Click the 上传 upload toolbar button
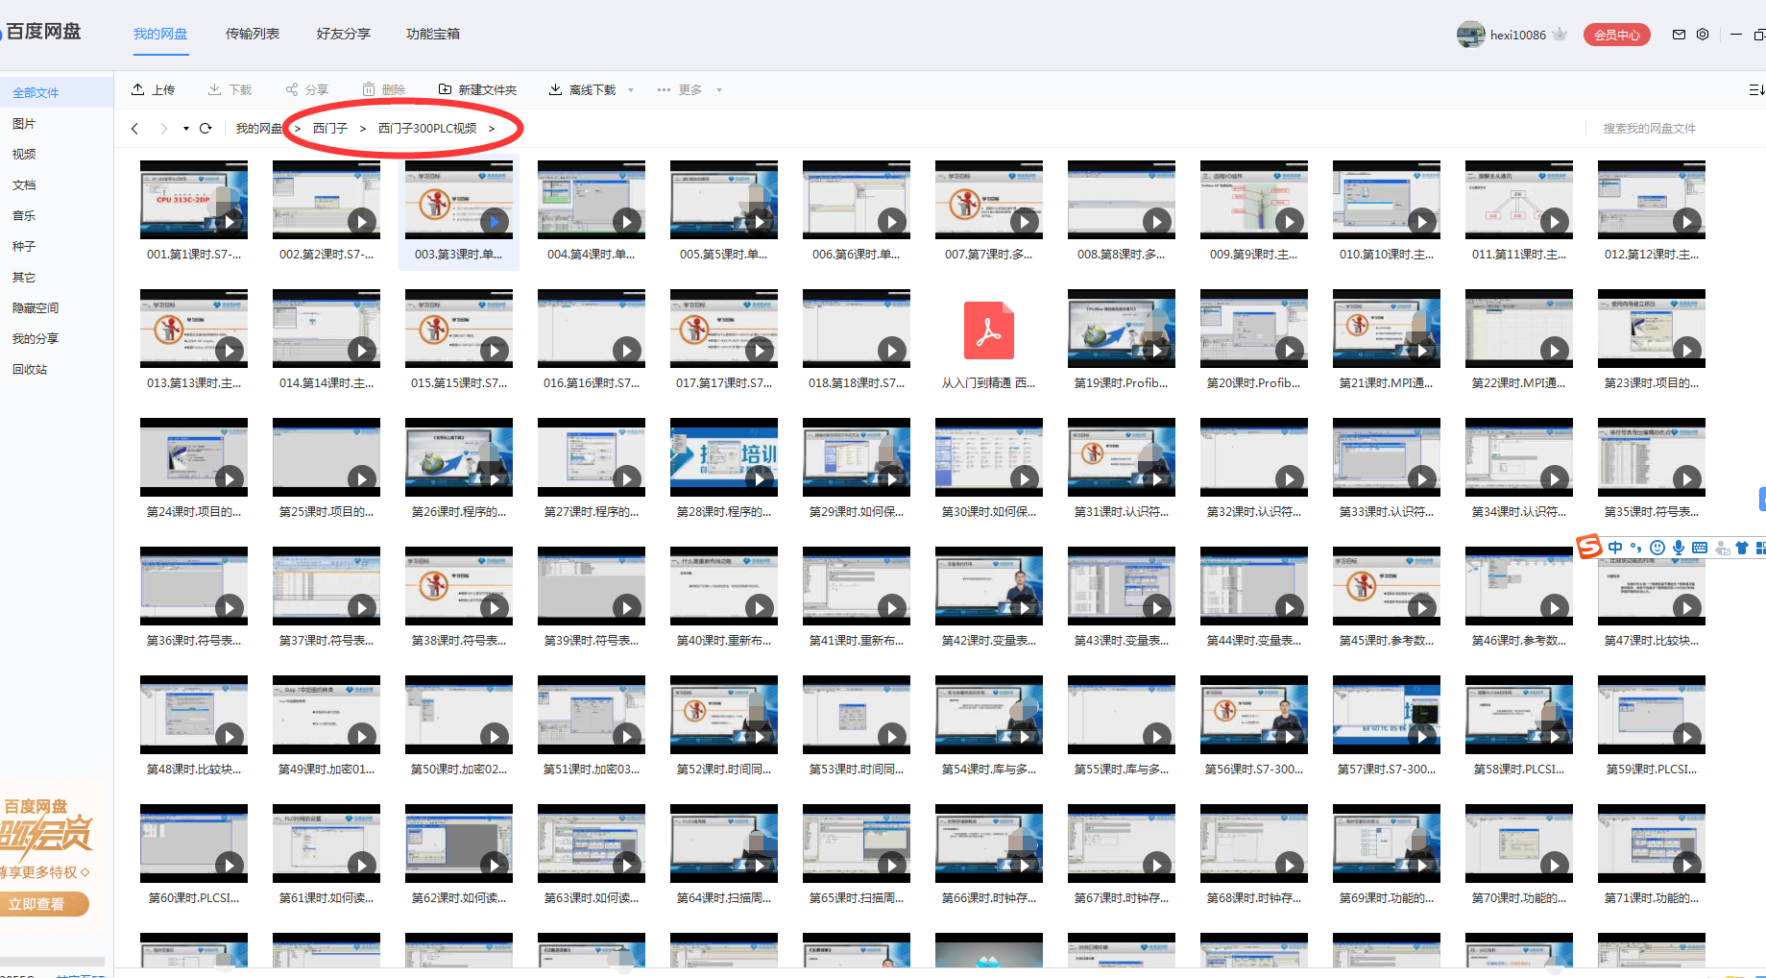The height and width of the screenshot is (978, 1766). coord(154,89)
